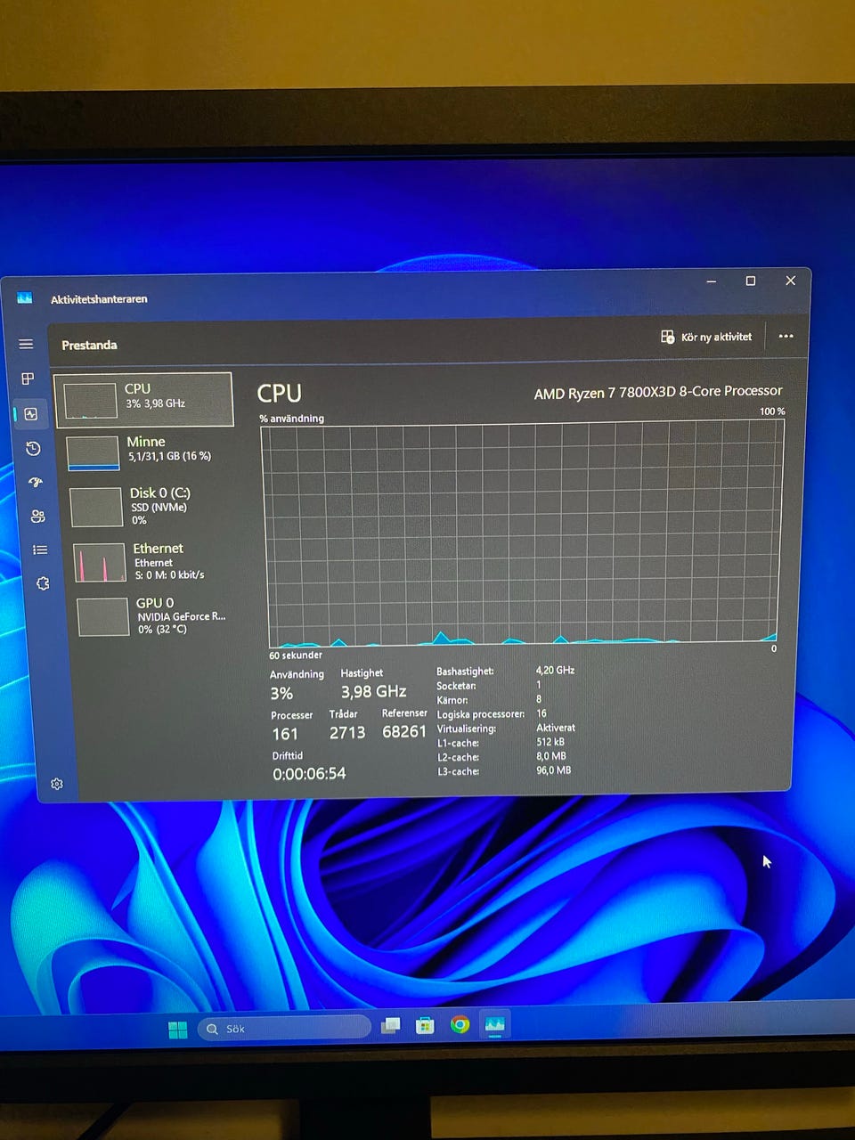Open Task View from taskbar

click(390, 1026)
